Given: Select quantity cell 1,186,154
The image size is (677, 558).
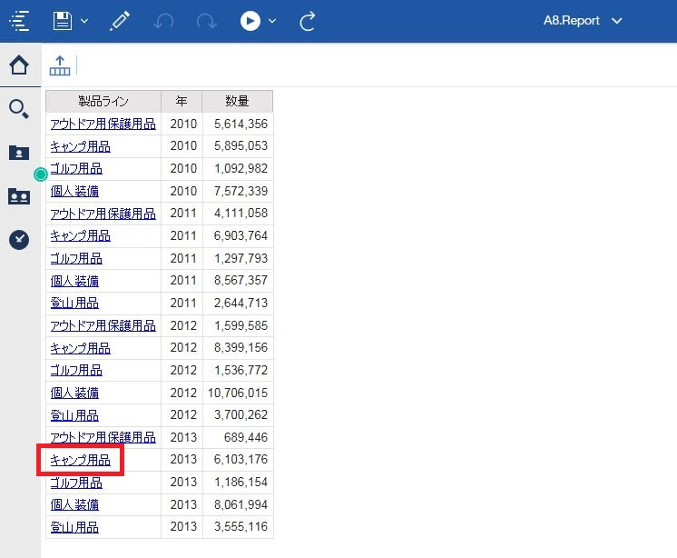Looking at the screenshot, I should click(238, 482).
